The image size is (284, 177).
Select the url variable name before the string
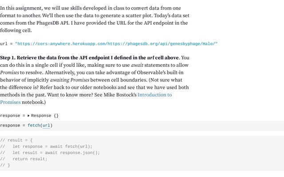click(x=4, y=44)
